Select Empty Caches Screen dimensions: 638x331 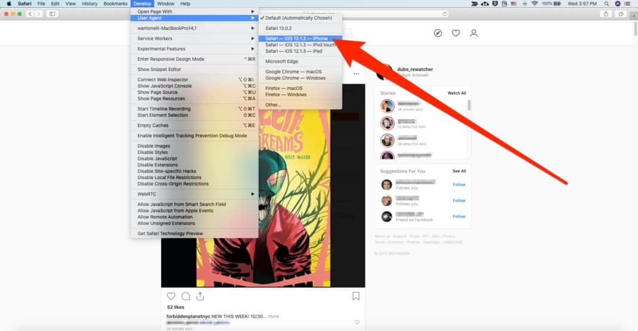point(195,125)
